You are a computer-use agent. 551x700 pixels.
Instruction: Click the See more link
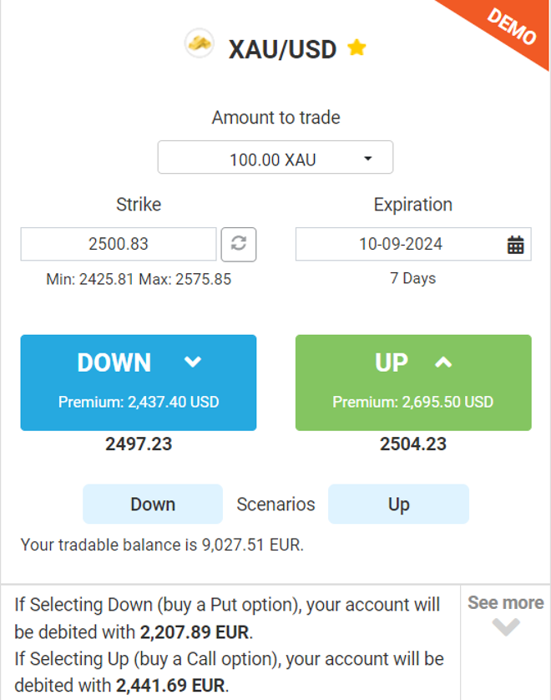pos(505,602)
